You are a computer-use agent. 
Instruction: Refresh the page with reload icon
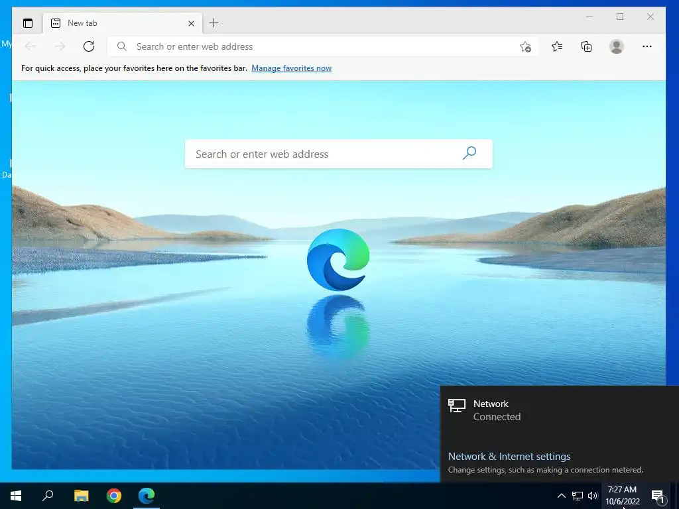pyautogui.click(x=89, y=46)
